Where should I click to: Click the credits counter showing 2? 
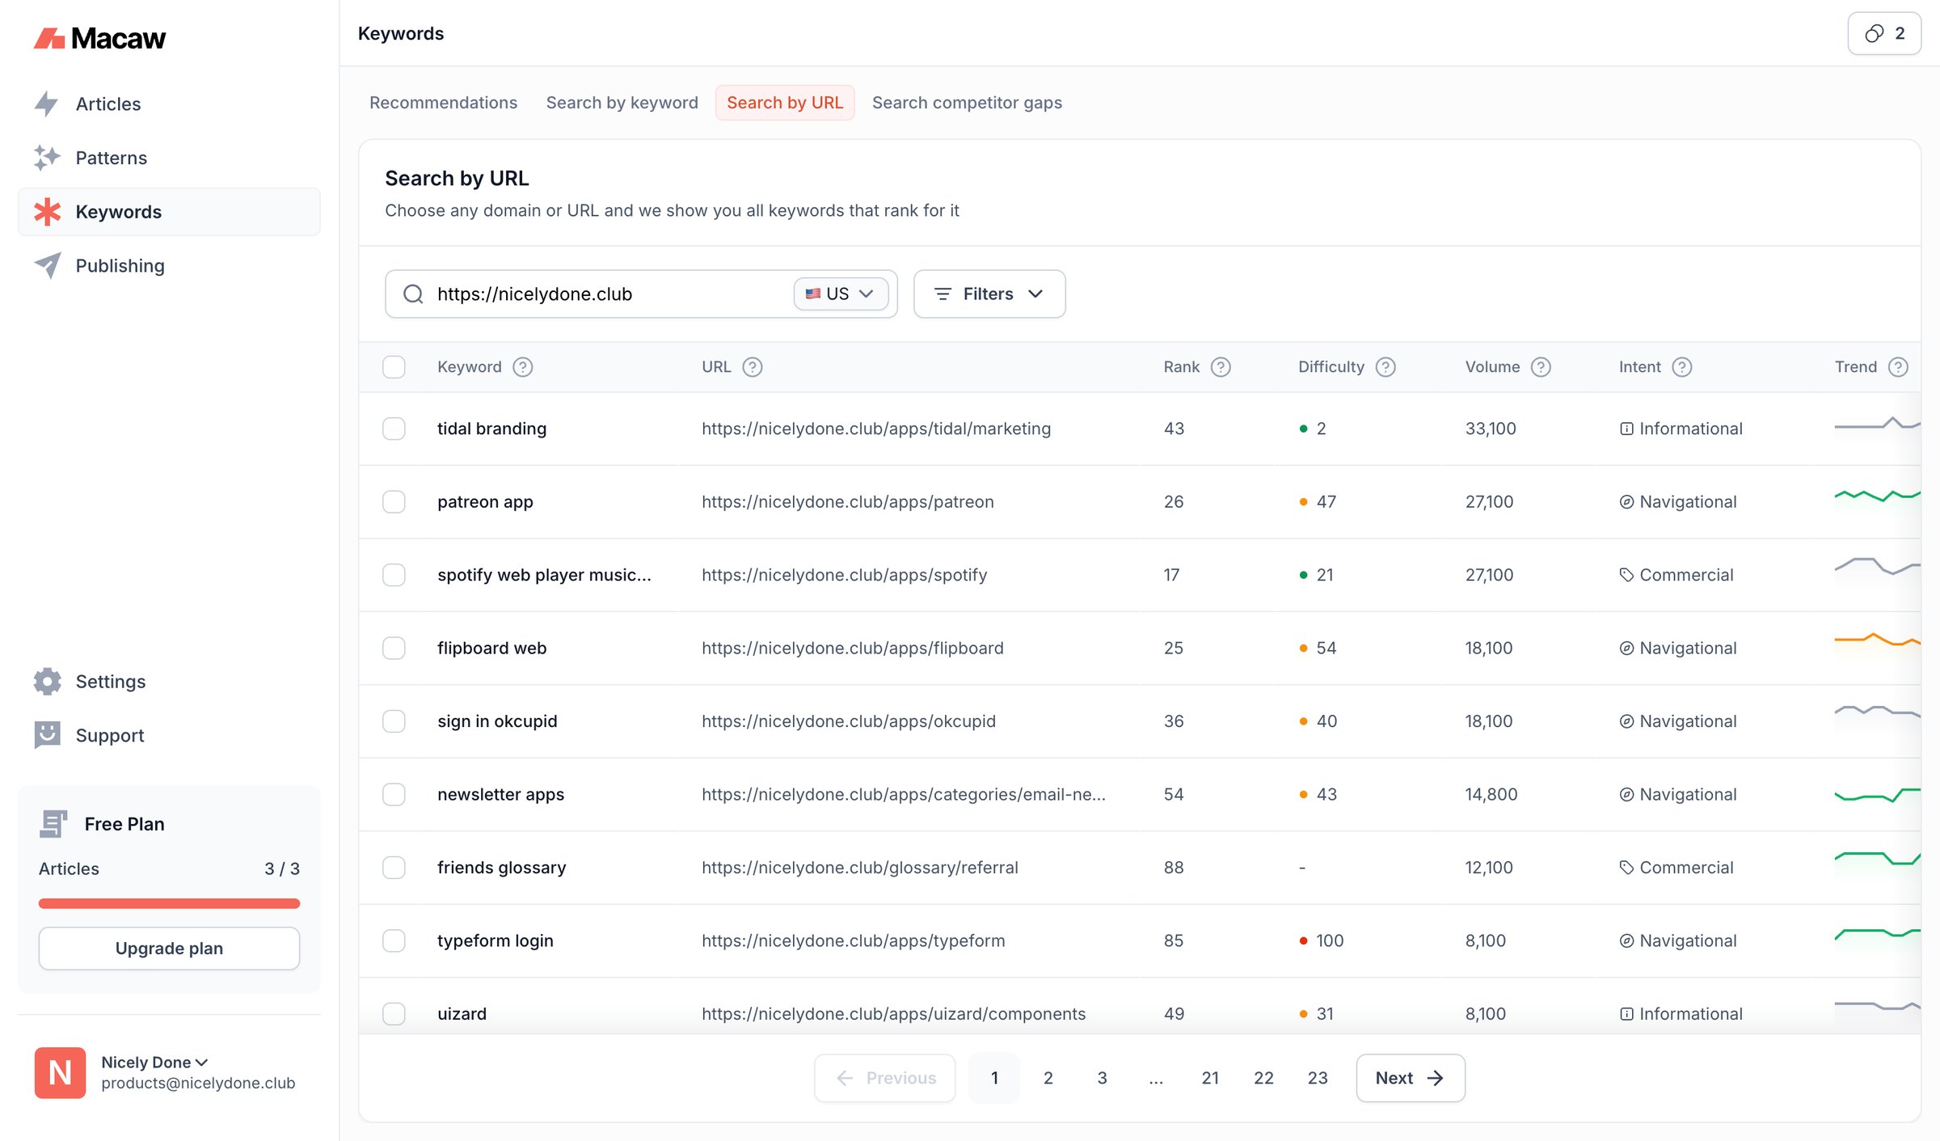(x=1884, y=33)
